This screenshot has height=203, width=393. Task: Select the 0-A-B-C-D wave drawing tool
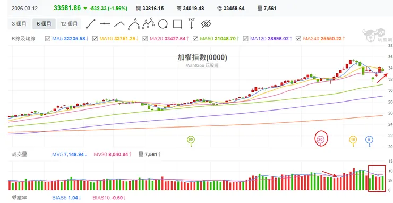(148, 23)
